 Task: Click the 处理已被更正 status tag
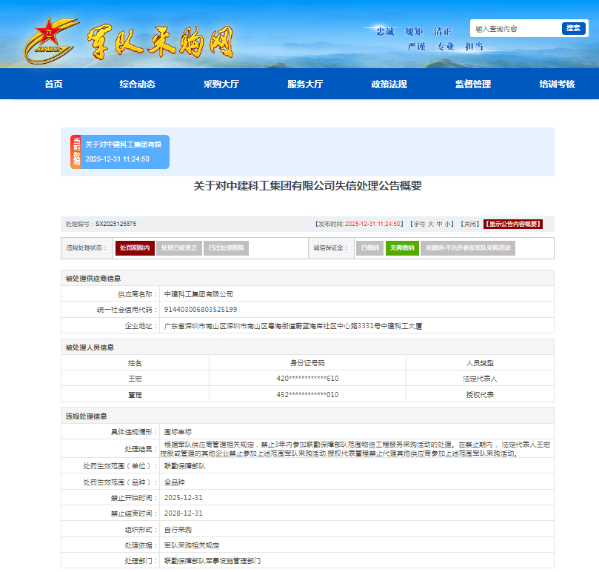coord(178,247)
